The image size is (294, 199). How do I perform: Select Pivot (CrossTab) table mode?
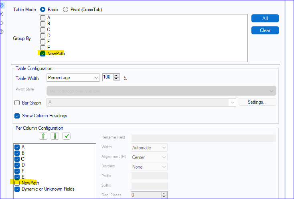coord(65,9)
